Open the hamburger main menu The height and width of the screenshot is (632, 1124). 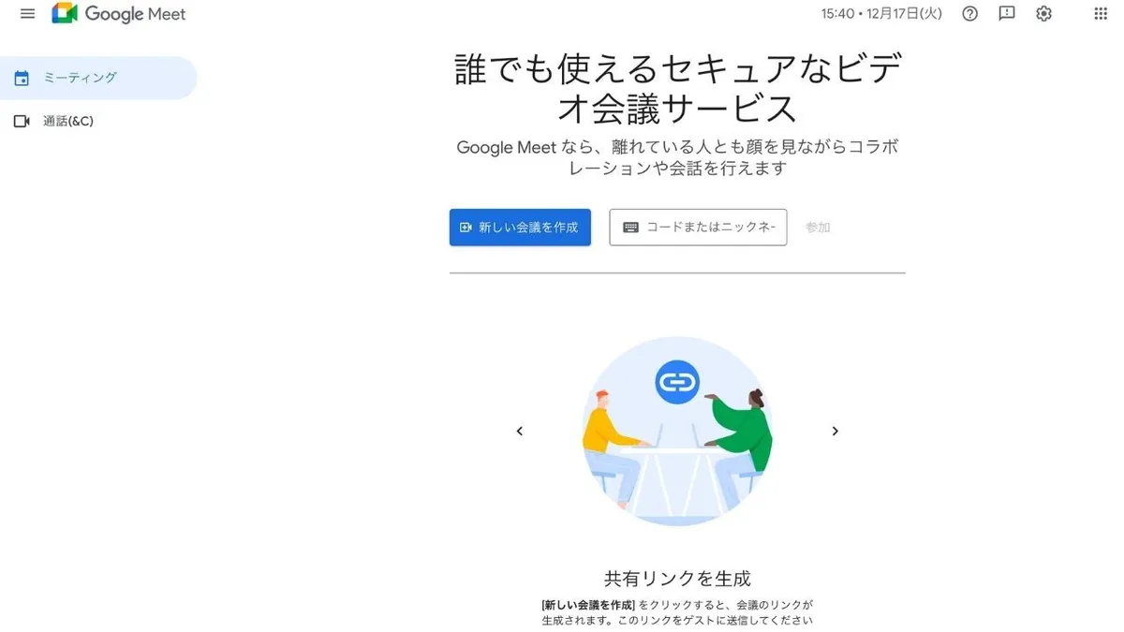coord(27,13)
